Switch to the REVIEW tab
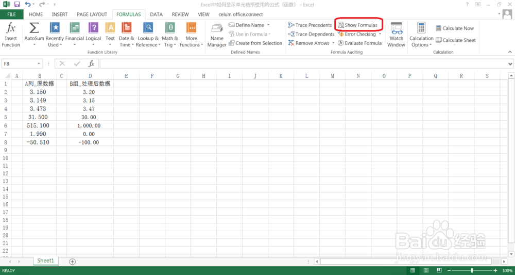Viewport: 515px width, 275px height. click(x=180, y=14)
